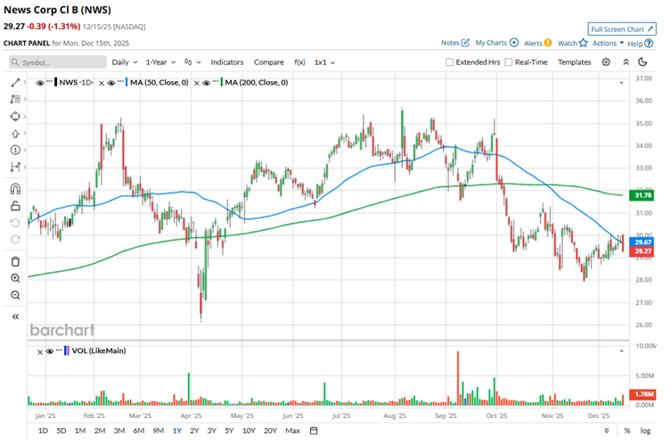Open Templates menu

point(574,62)
